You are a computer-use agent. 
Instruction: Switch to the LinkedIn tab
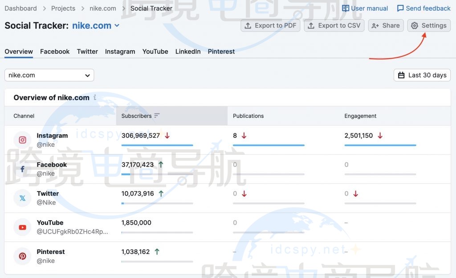188,52
